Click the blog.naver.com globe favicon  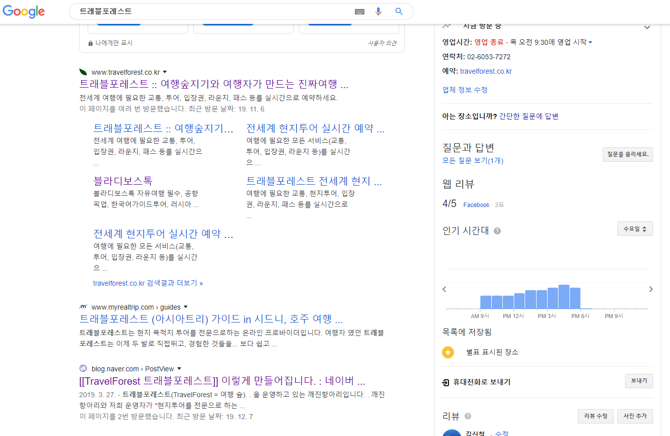pos(83,369)
